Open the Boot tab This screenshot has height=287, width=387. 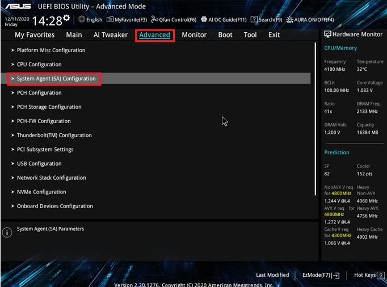pos(225,35)
